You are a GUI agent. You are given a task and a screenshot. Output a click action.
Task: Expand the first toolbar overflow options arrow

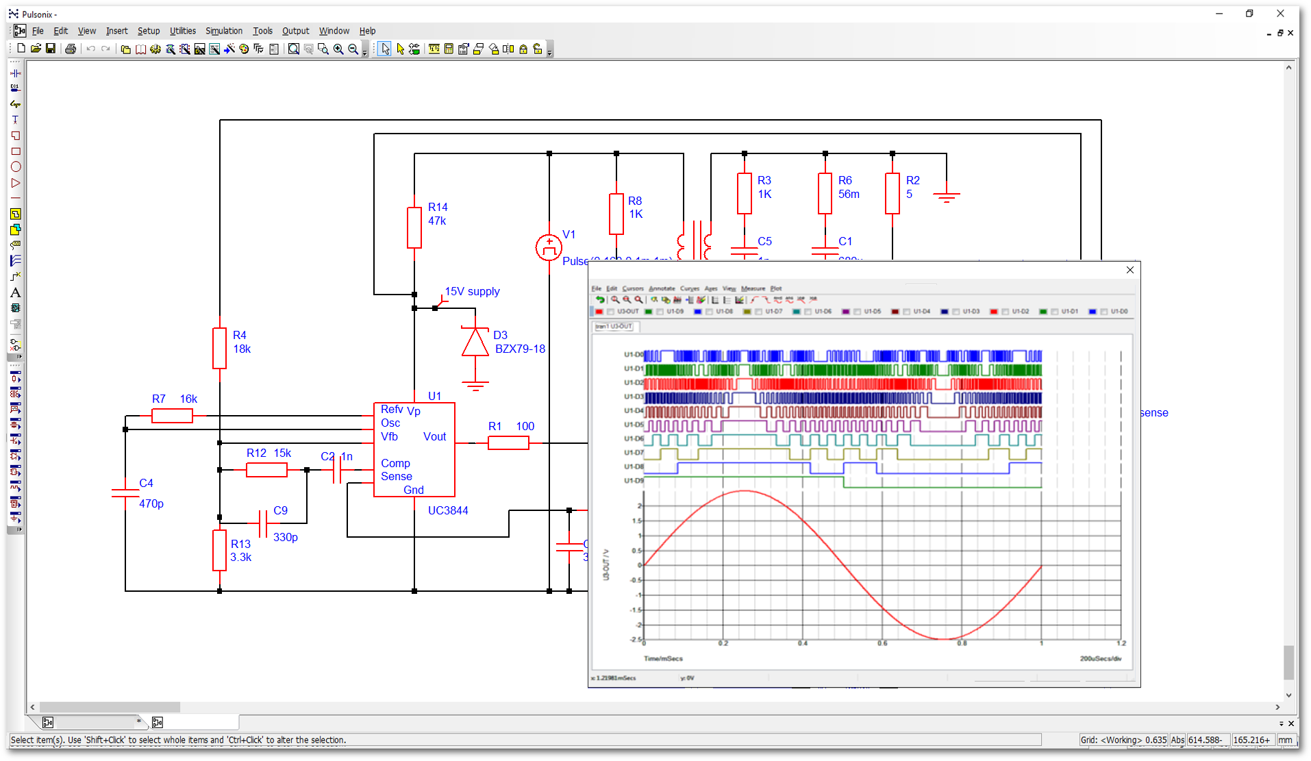point(365,50)
